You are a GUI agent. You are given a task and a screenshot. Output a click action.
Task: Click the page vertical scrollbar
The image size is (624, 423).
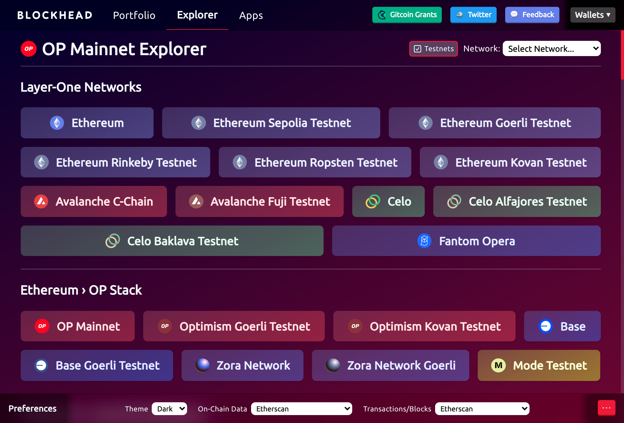622,55
